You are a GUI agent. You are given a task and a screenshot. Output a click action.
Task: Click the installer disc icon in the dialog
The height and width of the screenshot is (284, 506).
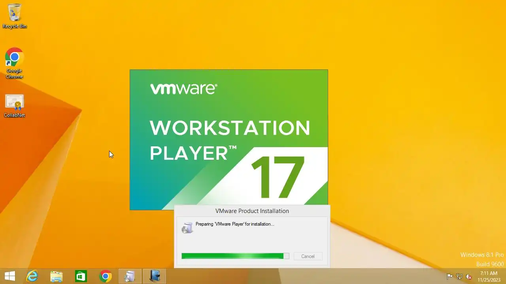coord(187,228)
